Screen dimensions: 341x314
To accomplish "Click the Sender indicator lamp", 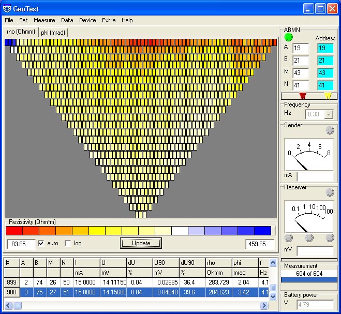I will point(330,130).
